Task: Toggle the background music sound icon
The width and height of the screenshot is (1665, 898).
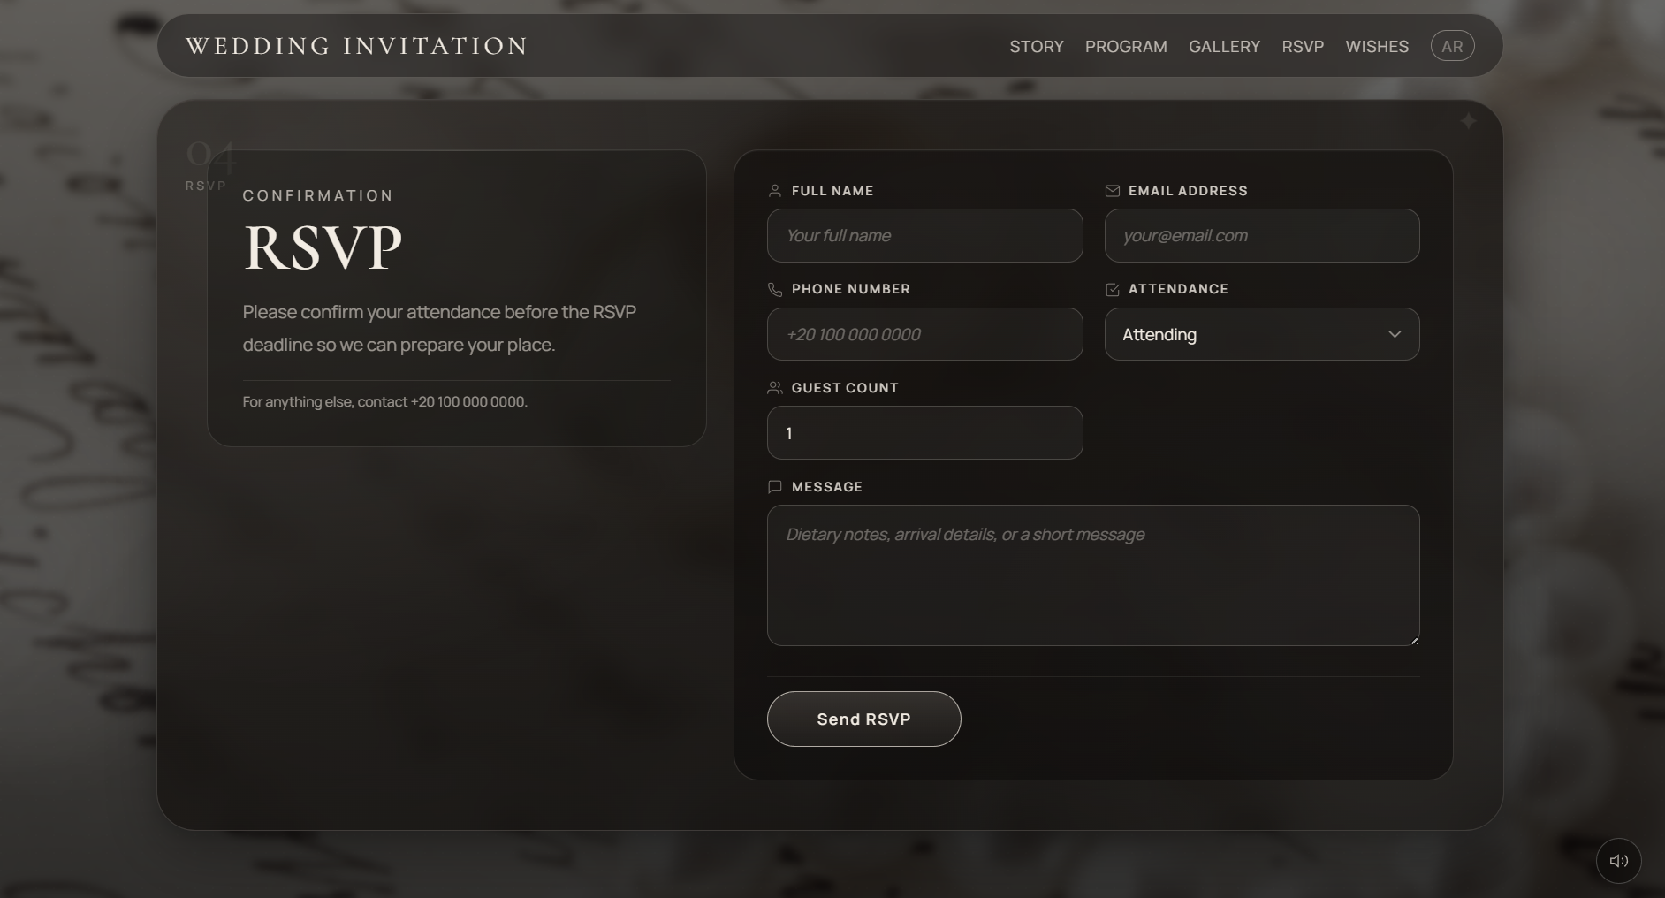Action: 1618,861
